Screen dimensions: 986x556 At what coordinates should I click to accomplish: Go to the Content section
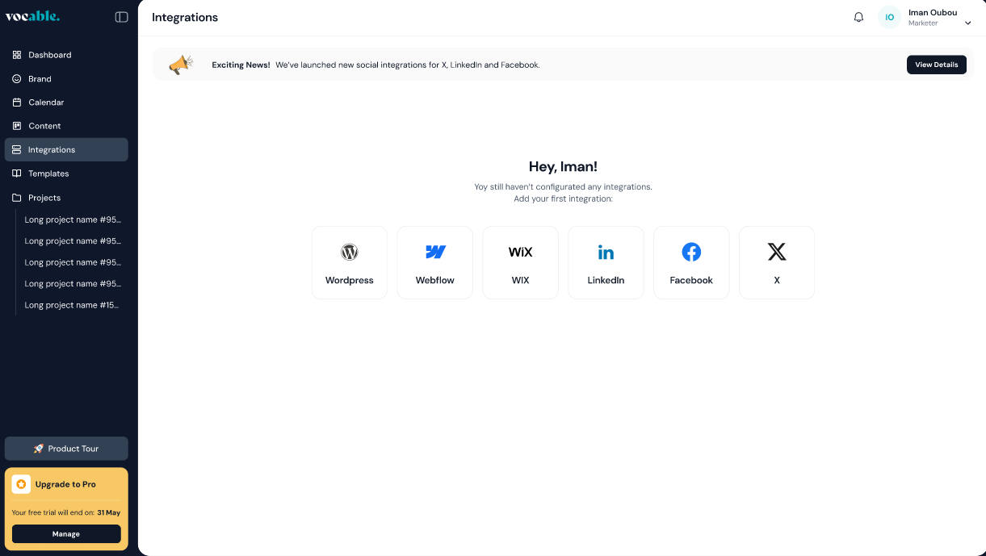[45, 126]
